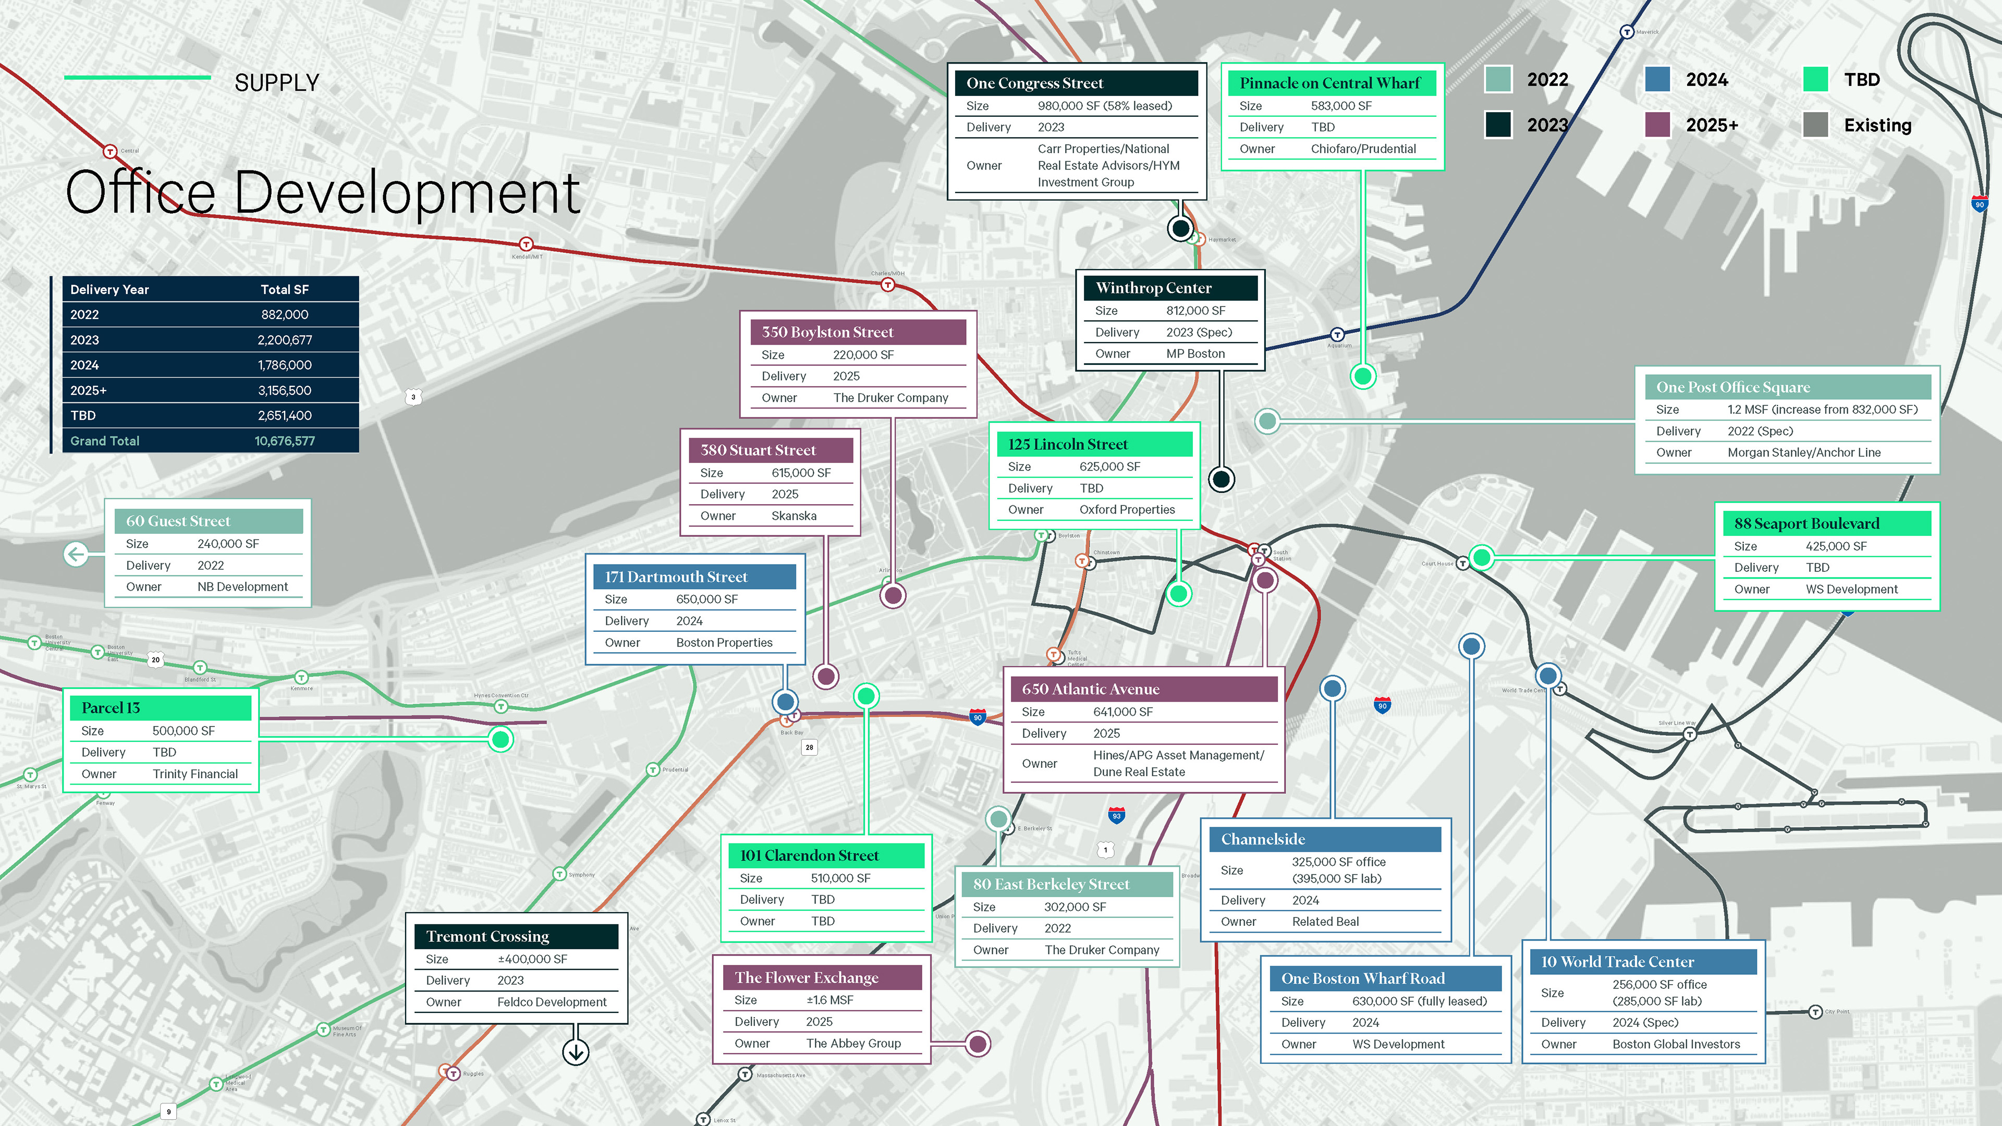Click the 171 Dartmouth Street header
The height and width of the screenshot is (1126, 2002).
695,577
